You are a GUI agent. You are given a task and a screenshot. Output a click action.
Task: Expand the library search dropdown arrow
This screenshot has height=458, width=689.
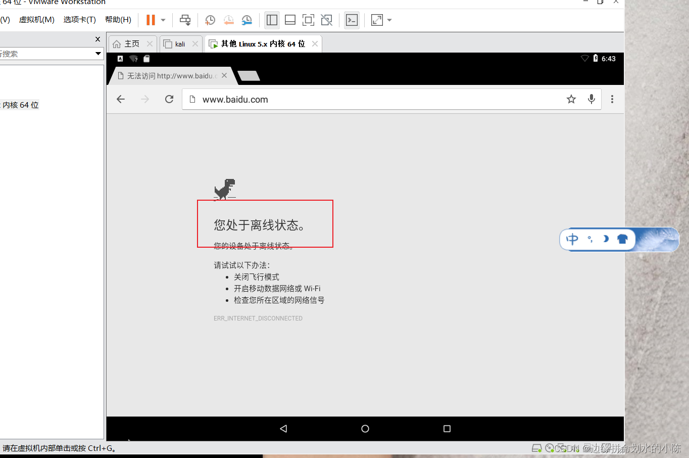(x=98, y=54)
